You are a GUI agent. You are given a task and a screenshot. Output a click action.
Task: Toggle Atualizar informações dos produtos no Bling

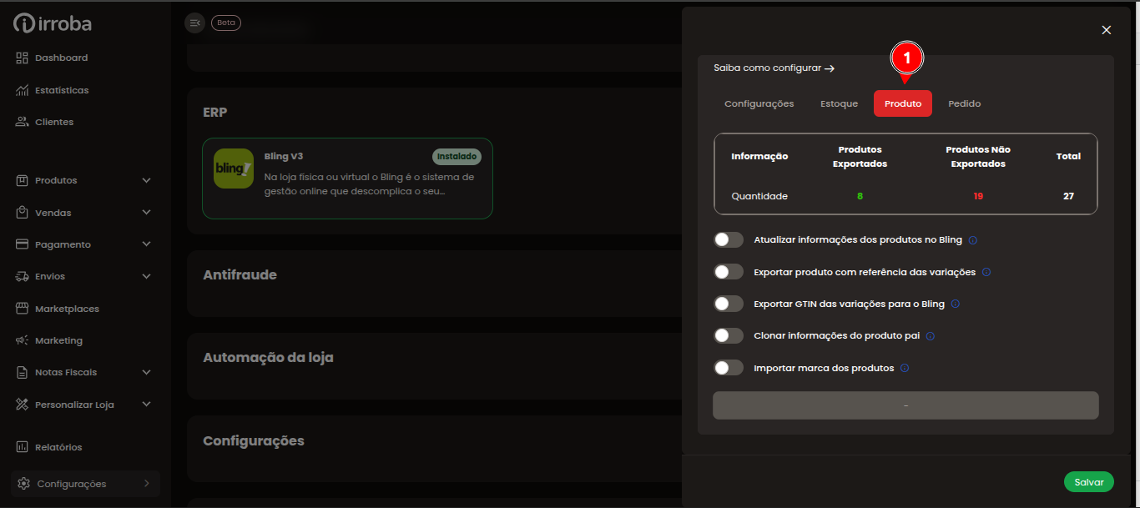729,240
